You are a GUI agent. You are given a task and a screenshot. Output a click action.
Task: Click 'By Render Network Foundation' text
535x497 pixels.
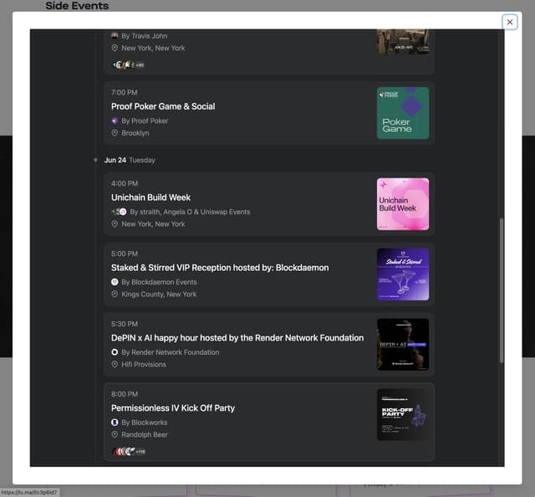171,352
